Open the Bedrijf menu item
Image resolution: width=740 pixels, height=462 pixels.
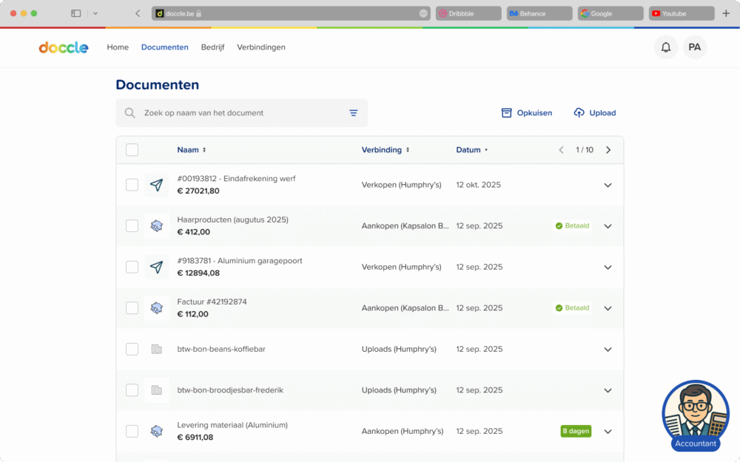[212, 47]
